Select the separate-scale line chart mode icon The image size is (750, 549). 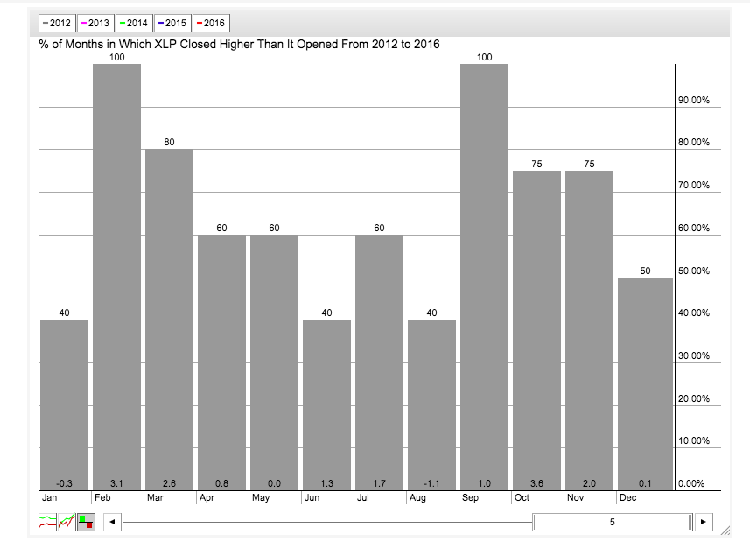(x=47, y=522)
